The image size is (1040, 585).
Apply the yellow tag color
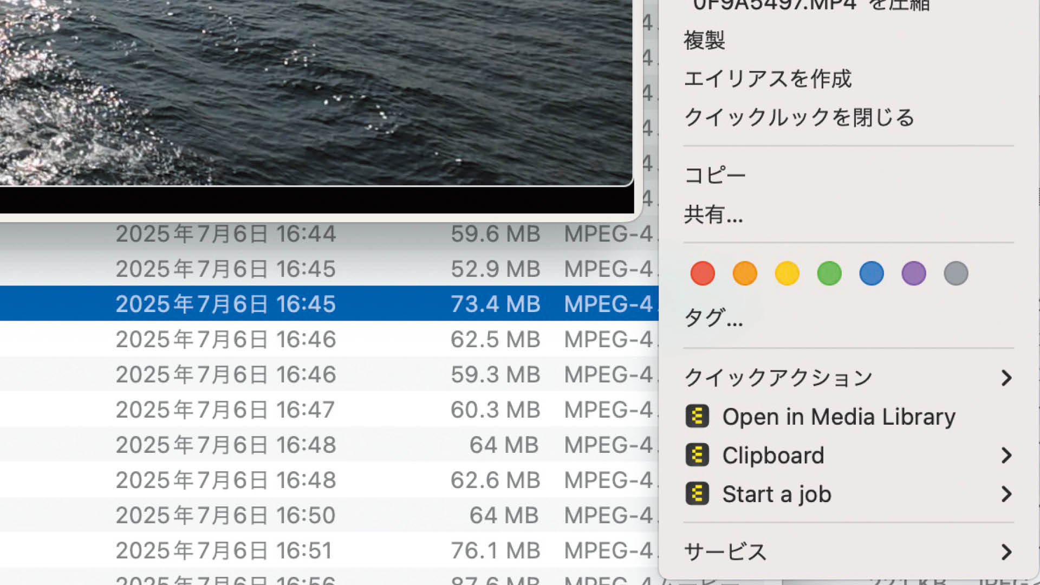(x=787, y=273)
